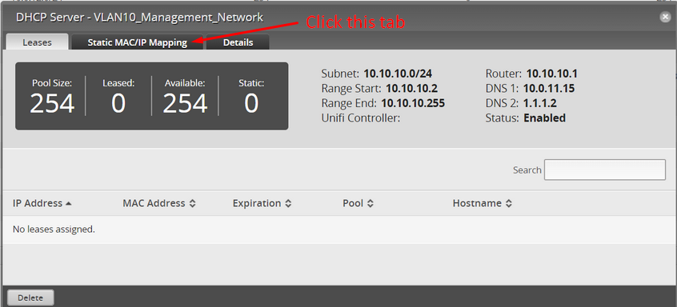Click the Router address 10.10.10.1
677x307 pixels.
click(x=552, y=74)
